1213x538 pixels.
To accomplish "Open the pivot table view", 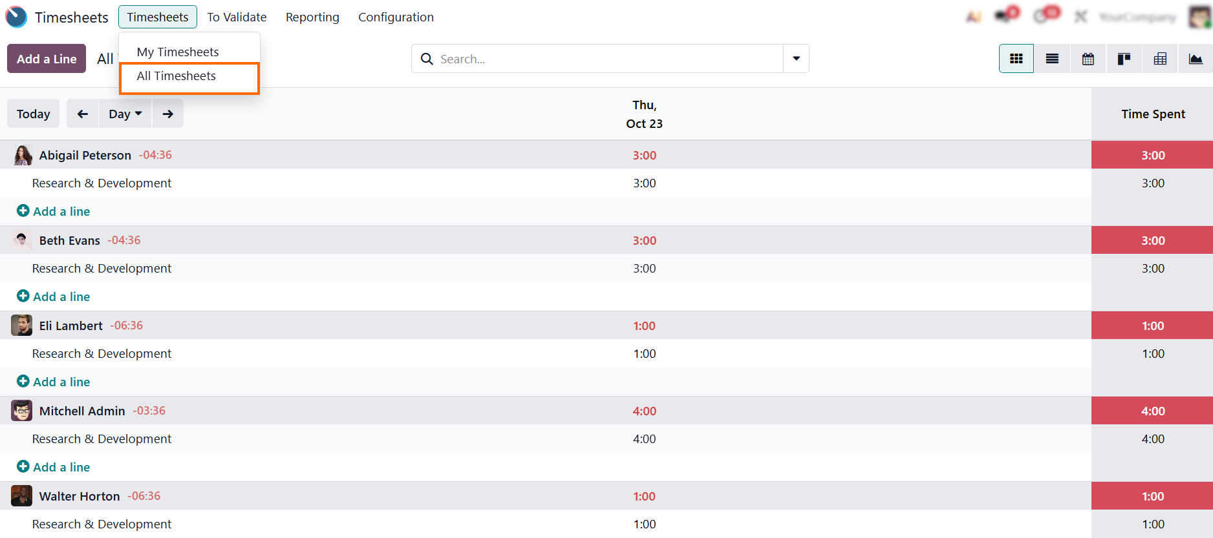I will click(x=1161, y=59).
